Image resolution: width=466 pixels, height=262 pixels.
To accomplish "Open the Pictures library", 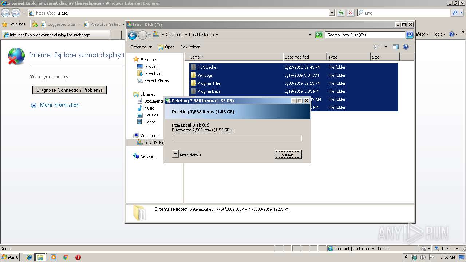I will (147, 115).
